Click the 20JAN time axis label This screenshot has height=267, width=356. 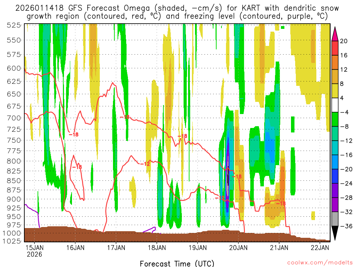[238, 248]
